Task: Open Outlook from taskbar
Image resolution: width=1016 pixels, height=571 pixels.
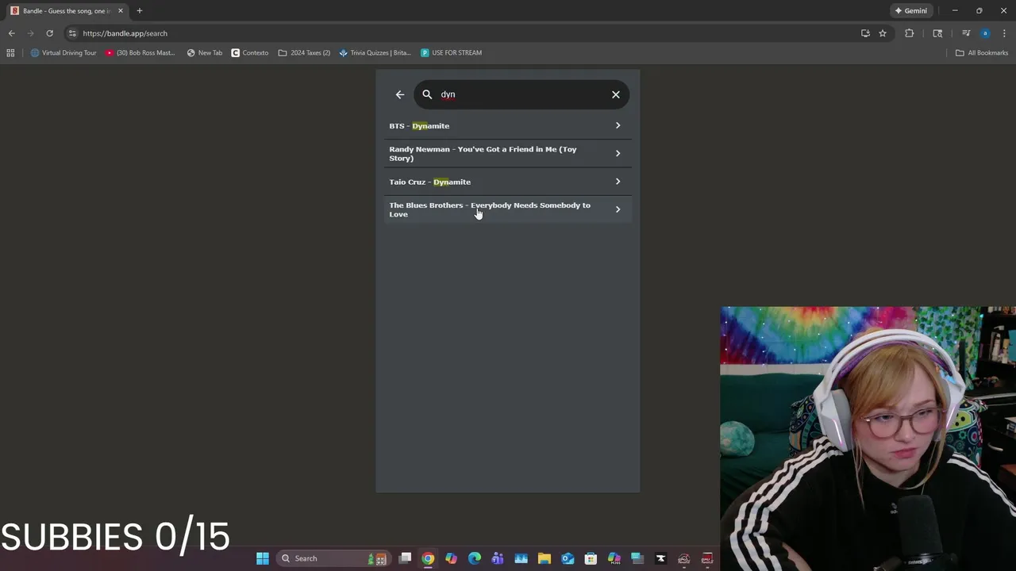Action: pyautogui.click(x=568, y=558)
